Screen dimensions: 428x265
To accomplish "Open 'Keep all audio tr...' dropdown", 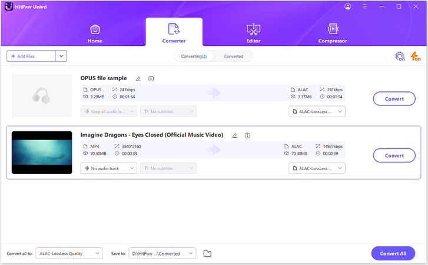I will [109, 112].
